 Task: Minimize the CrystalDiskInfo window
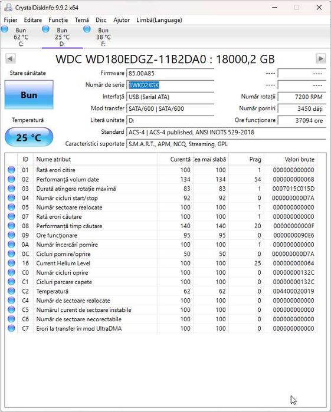pos(274,8)
